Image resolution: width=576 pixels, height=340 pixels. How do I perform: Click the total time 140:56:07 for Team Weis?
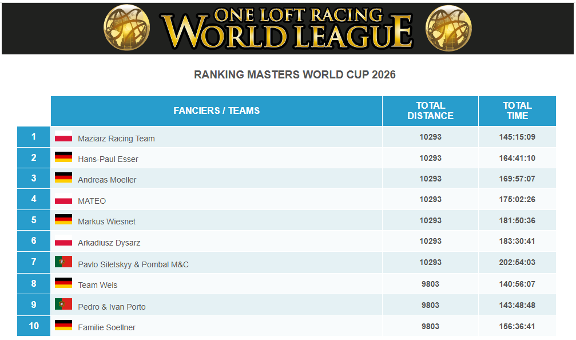(x=517, y=284)
